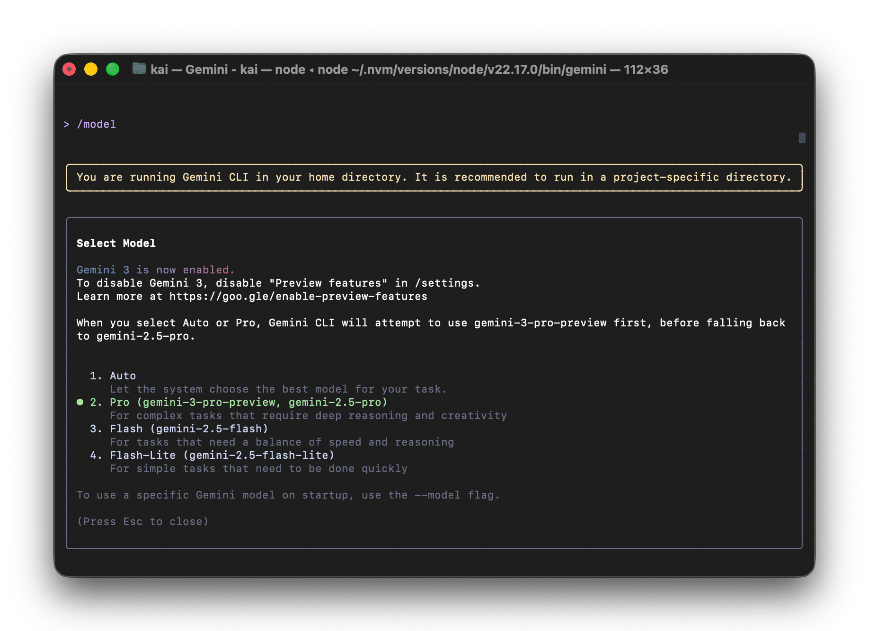This screenshot has height=631, width=869.
Task: Click the "Press Esc to close" hint
Action: tap(142, 521)
